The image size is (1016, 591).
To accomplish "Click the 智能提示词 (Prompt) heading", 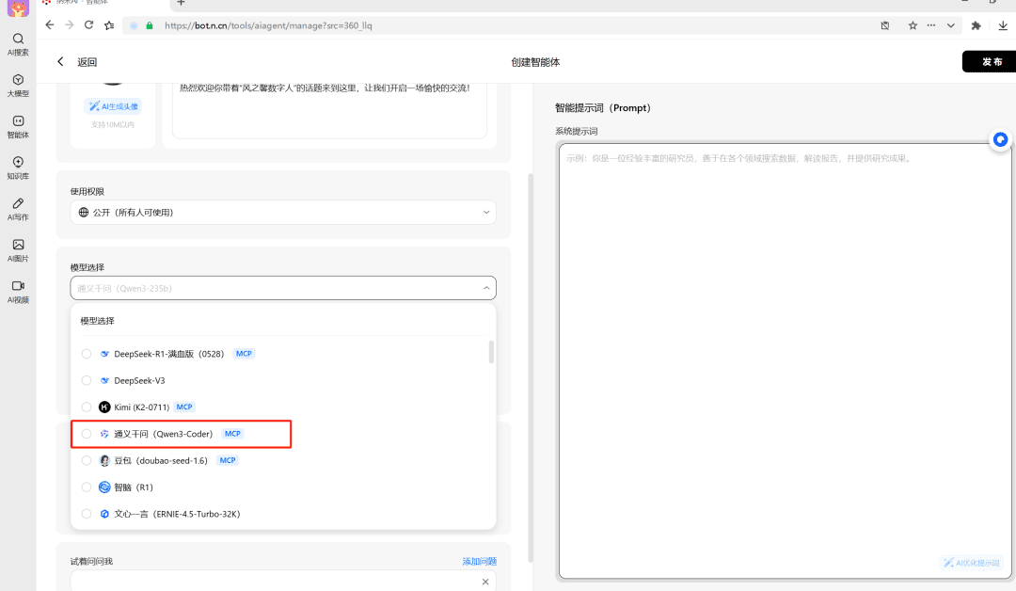I will tap(603, 107).
